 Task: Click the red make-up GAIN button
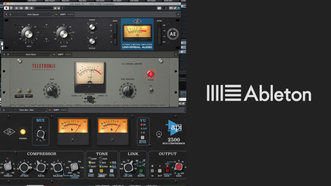pos(167,171)
